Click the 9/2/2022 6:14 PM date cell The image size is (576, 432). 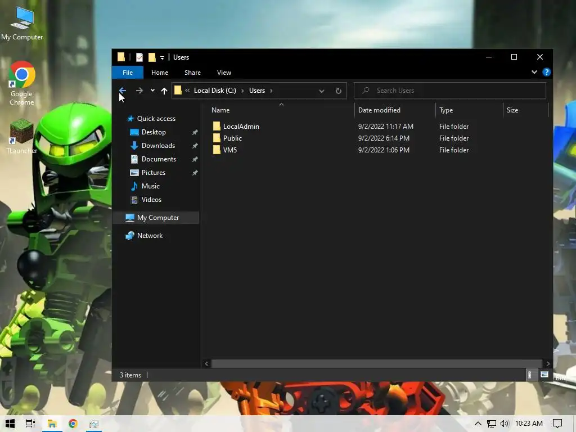[x=384, y=138]
